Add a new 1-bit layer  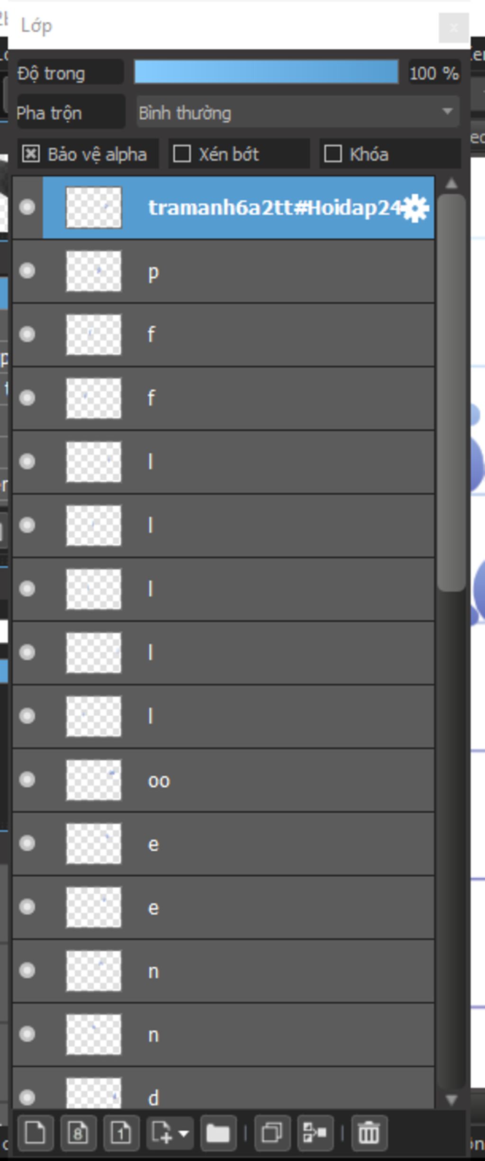point(121,1134)
